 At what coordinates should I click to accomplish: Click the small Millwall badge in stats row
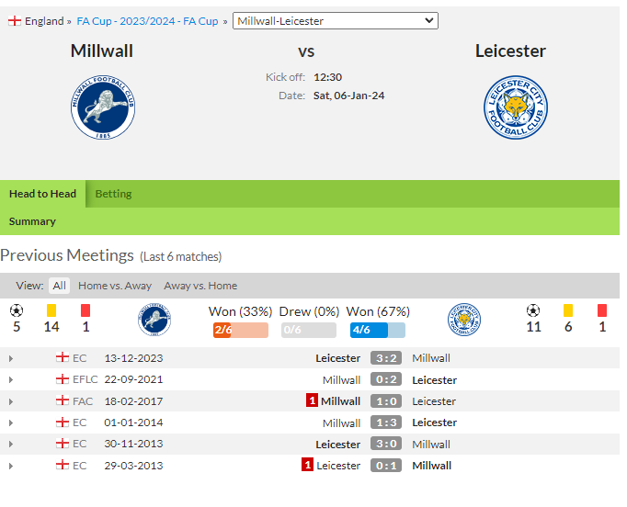coord(154,320)
